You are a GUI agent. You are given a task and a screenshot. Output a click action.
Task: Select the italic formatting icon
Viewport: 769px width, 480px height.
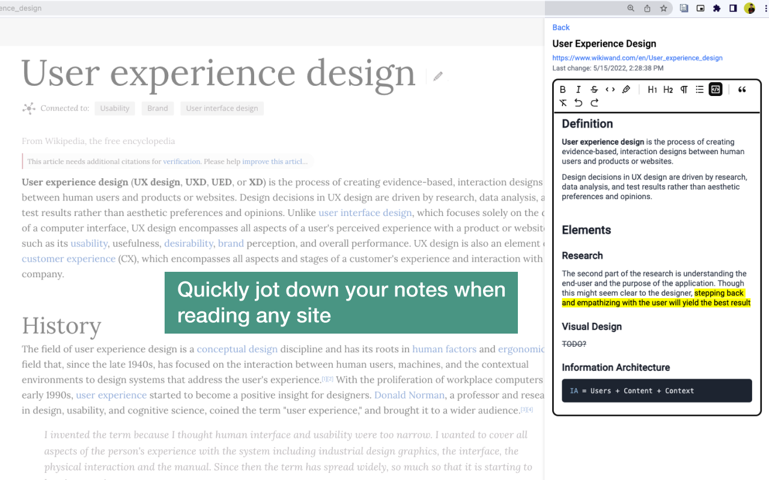tap(578, 89)
